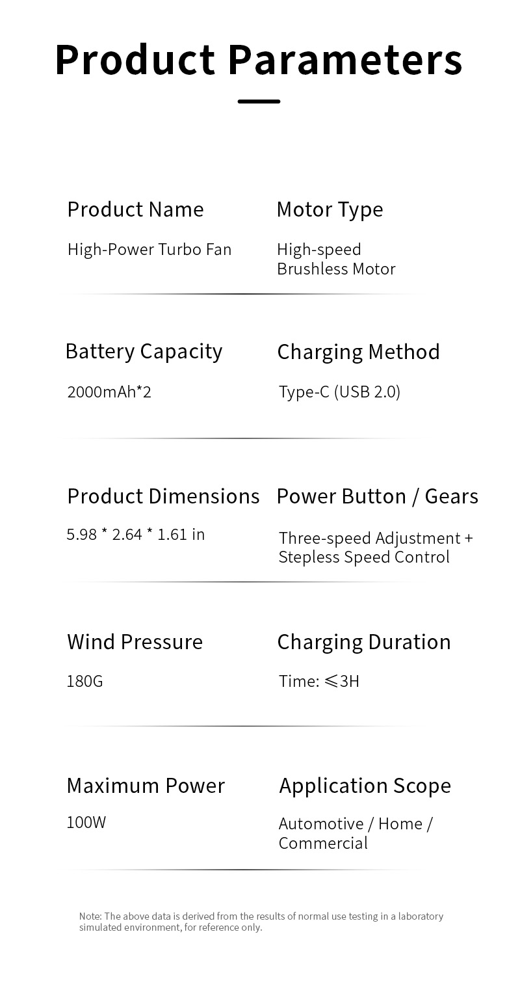Select the "Wind Pressure" heading
This screenshot has width=520, height=988.
click(135, 642)
